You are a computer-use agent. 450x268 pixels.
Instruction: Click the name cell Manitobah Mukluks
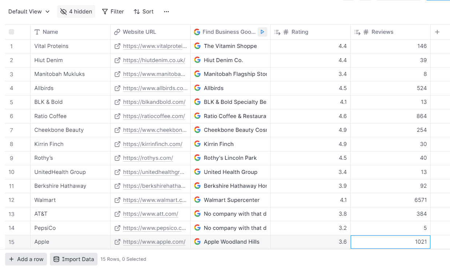(x=71, y=74)
